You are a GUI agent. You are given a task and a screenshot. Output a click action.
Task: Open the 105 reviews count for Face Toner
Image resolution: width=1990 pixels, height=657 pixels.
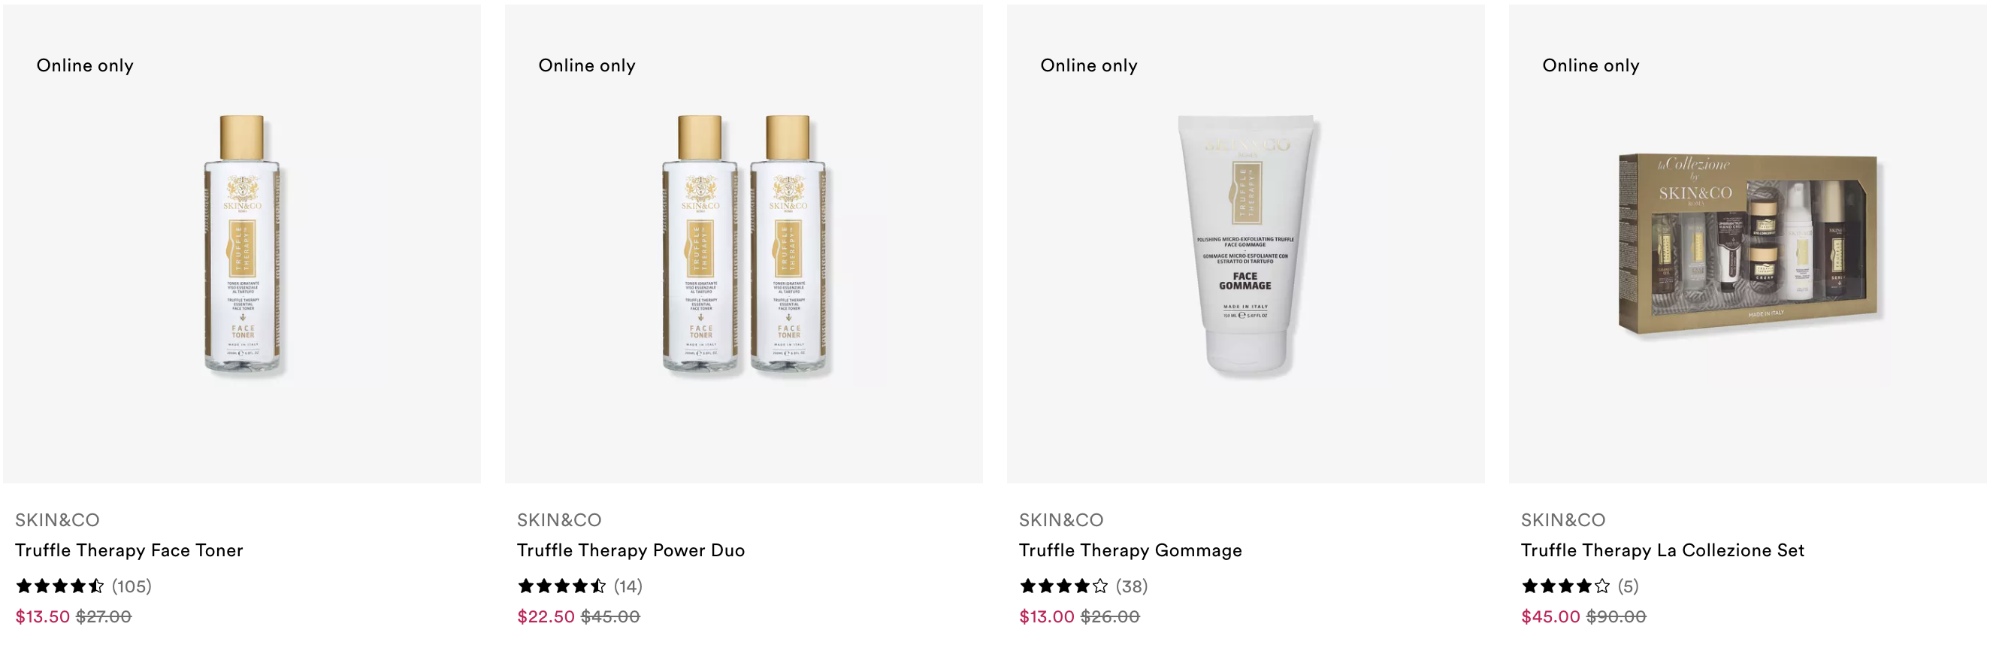pos(132,586)
